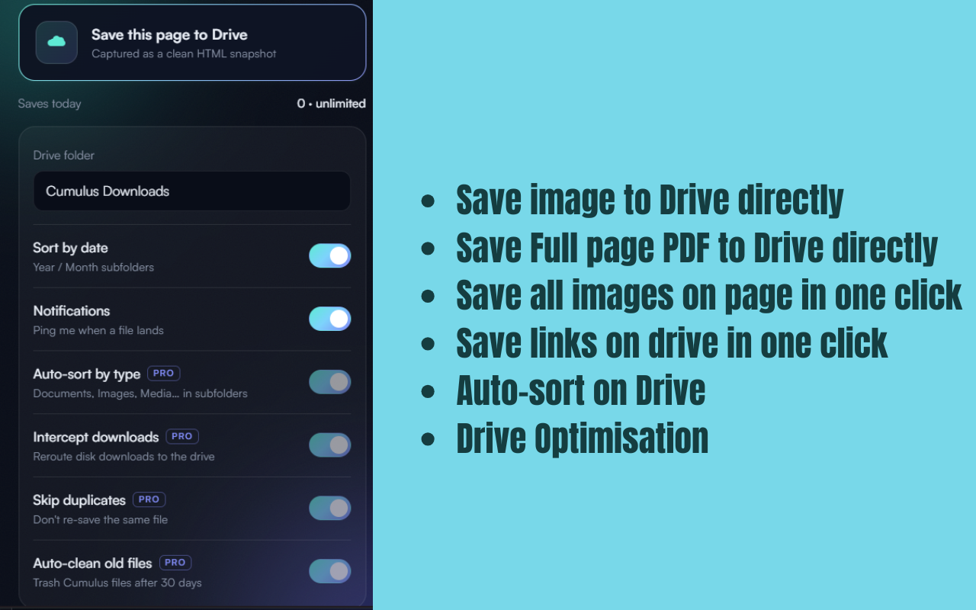This screenshot has width=976, height=610.
Task: Click the 'Notifications' label
Action: click(x=72, y=311)
